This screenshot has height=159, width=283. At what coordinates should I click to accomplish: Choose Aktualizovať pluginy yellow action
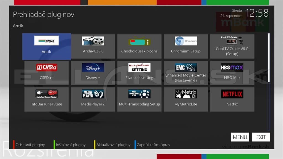pos(113,145)
